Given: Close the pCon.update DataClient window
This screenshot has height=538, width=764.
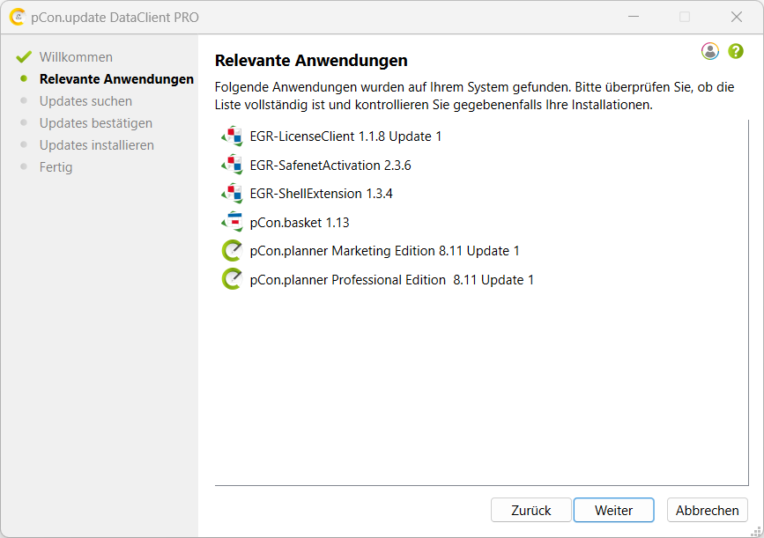Looking at the screenshot, I should pyautogui.click(x=737, y=17).
